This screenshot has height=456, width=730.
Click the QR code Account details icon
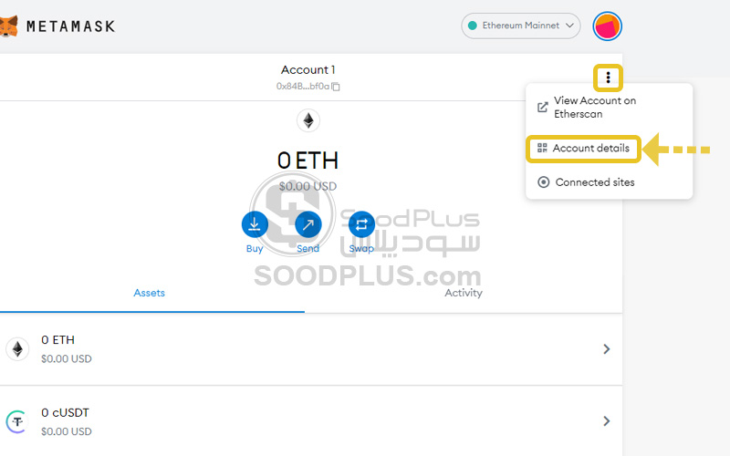[542, 148]
